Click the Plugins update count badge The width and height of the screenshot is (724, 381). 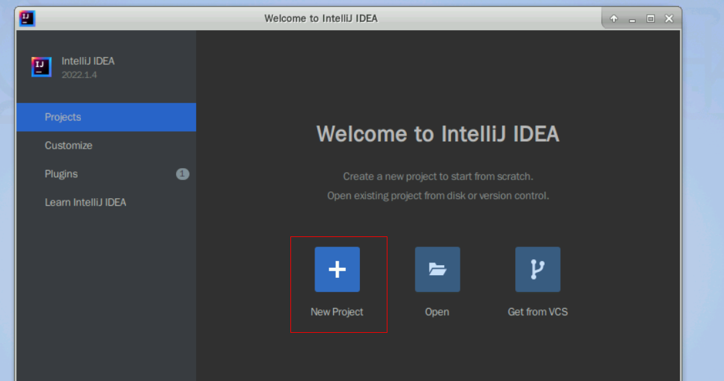183,174
